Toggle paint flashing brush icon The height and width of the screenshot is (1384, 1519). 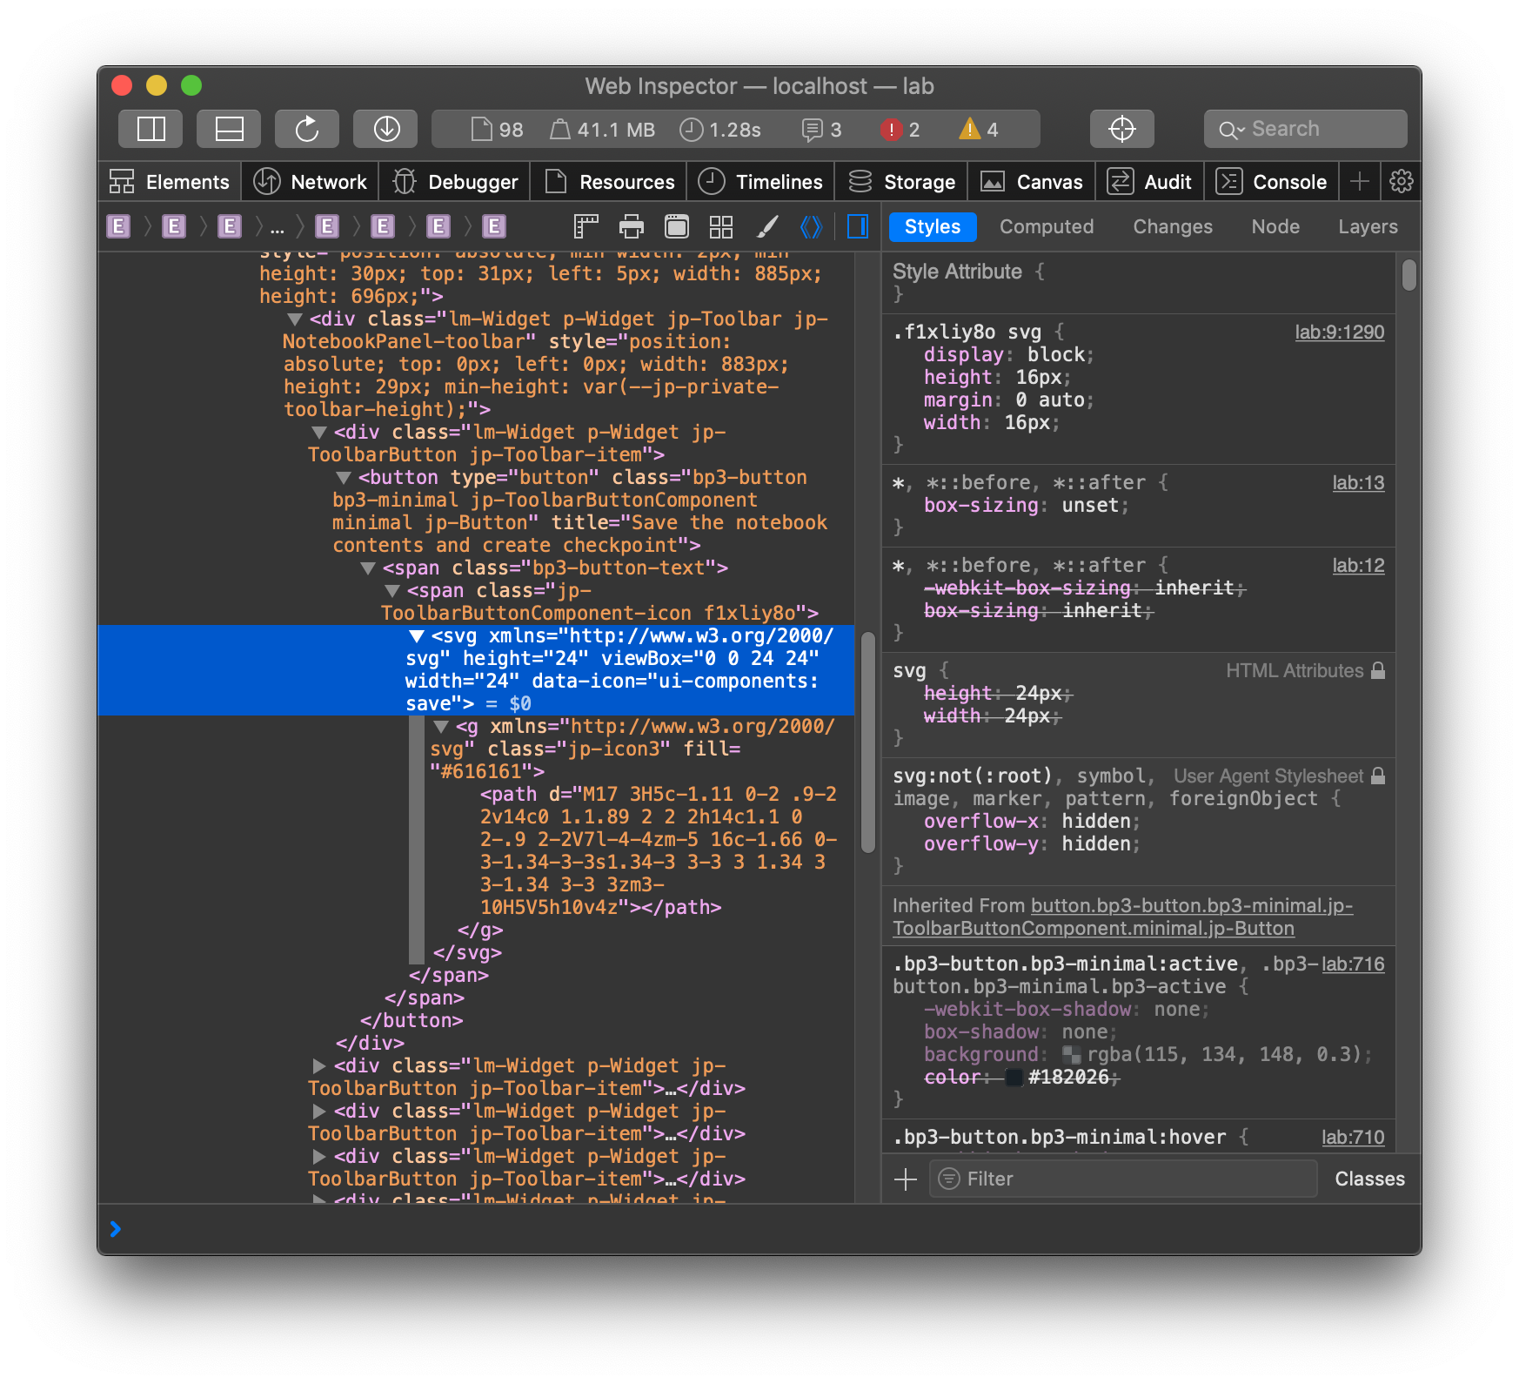[766, 226]
